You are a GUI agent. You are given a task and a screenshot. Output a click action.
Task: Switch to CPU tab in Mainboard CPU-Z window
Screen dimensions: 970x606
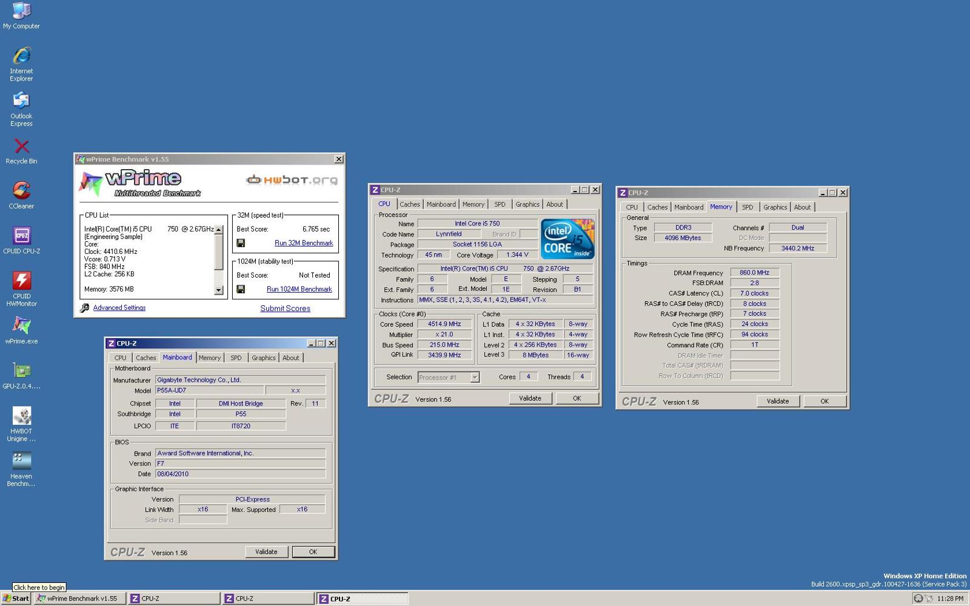(x=121, y=358)
